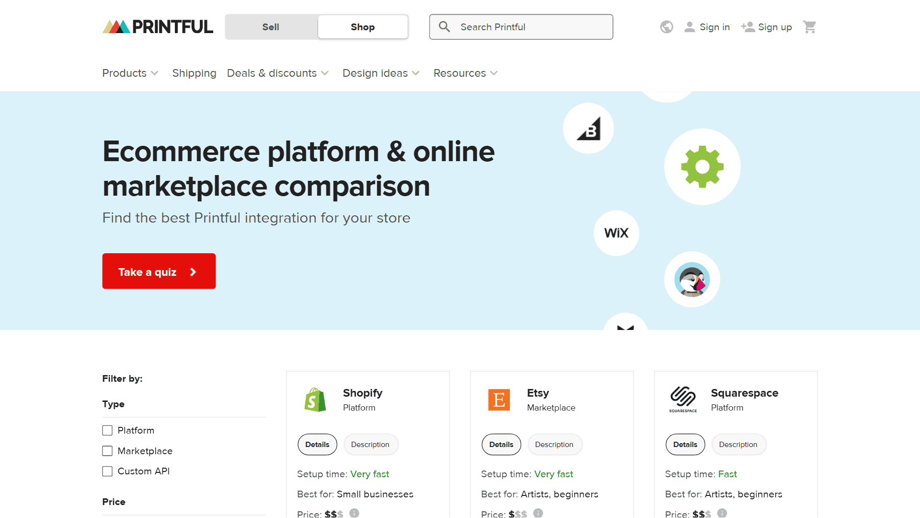Expand the Design ideas menu

381,73
